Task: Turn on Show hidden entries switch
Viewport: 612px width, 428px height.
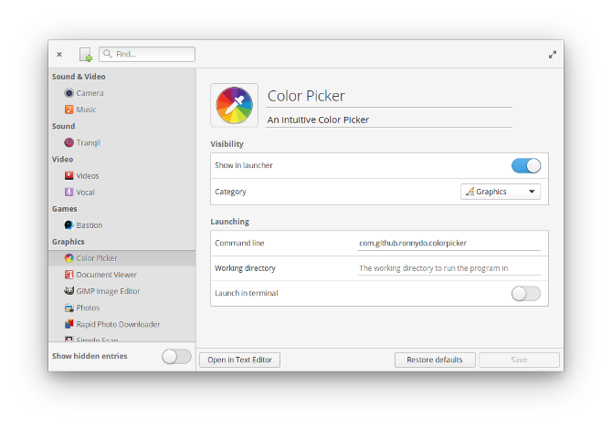Action: click(176, 356)
